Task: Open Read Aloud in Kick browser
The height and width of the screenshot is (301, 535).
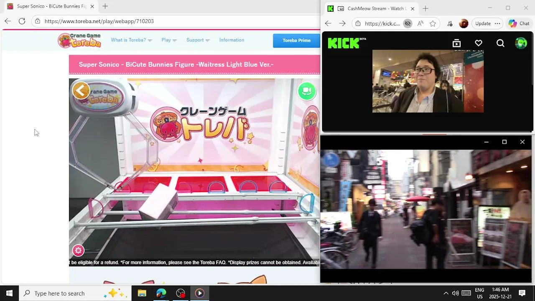Action: click(x=420, y=23)
